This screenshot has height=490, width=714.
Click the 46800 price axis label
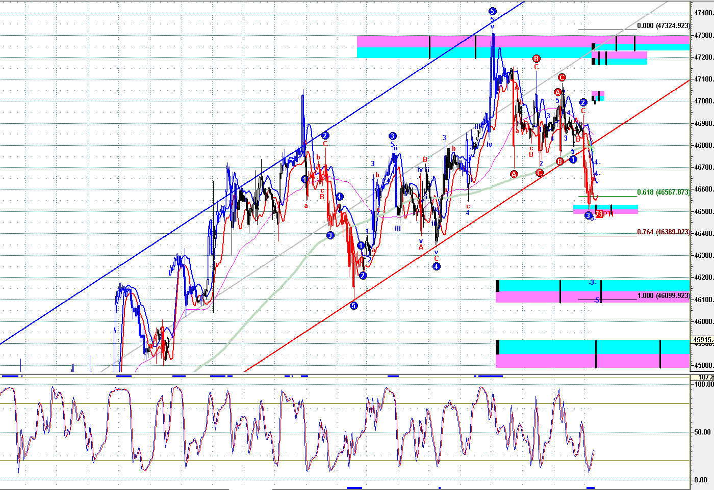[704, 145]
